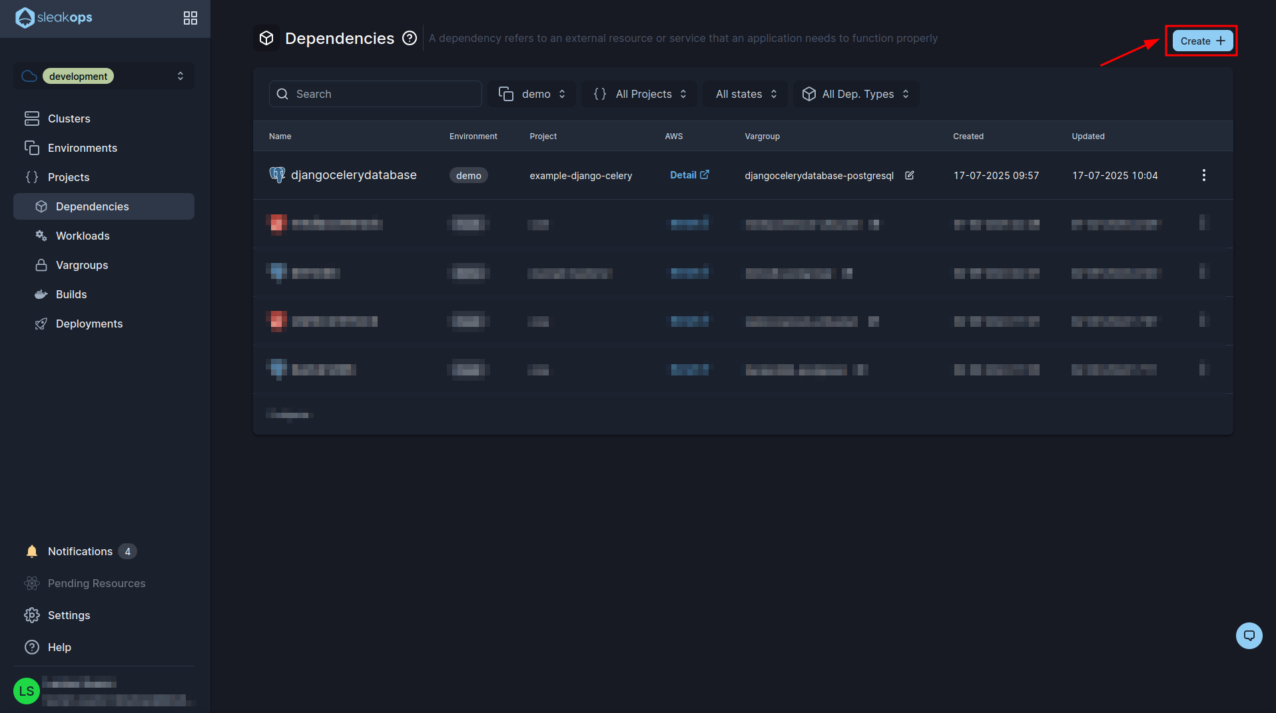The width and height of the screenshot is (1276, 713).
Task: Click the Name column header
Action: click(x=280, y=136)
